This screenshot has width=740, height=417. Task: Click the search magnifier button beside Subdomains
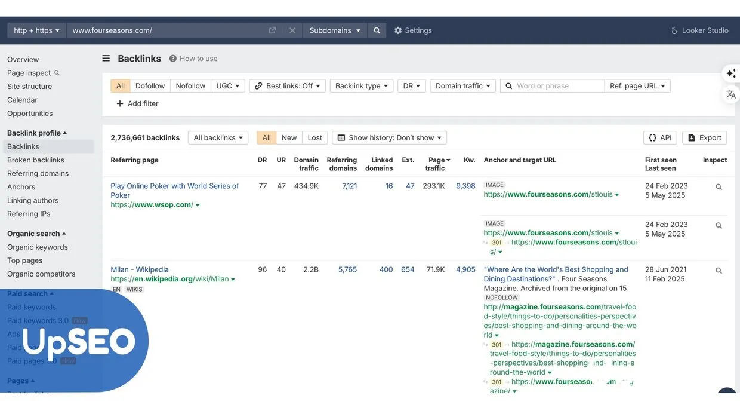click(x=377, y=30)
